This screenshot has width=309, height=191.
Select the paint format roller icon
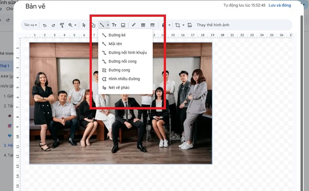pos(62,25)
